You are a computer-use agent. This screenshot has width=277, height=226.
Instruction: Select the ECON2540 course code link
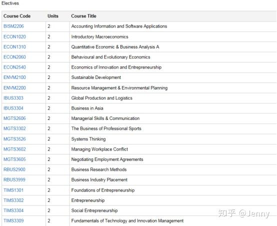pyautogui.click(x=14, y=67)
